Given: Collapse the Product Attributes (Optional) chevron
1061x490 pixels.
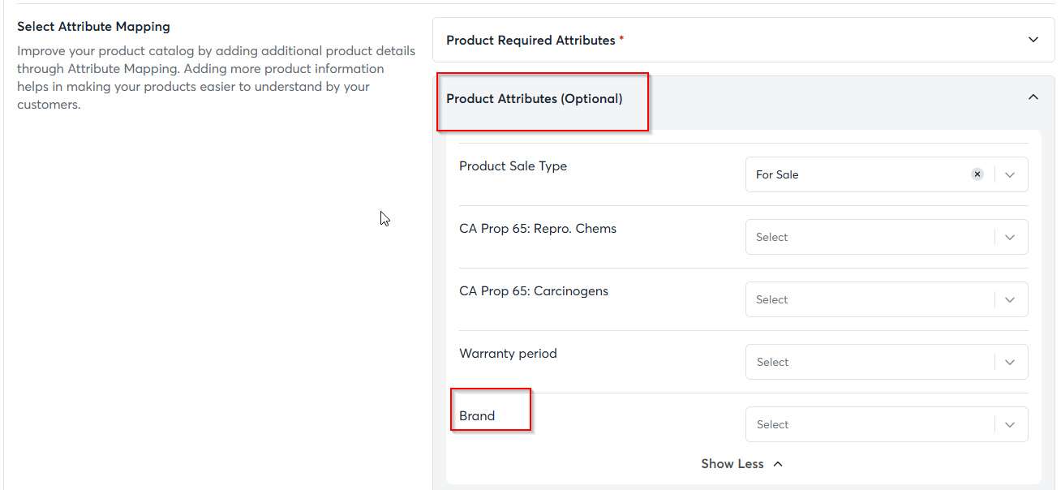Looking at the screenshot, I should tap(1033, 97).
